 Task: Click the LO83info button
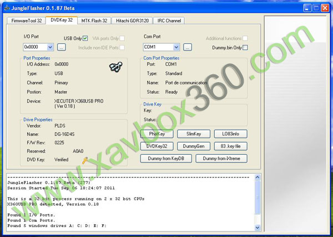[x=231, y=134]
